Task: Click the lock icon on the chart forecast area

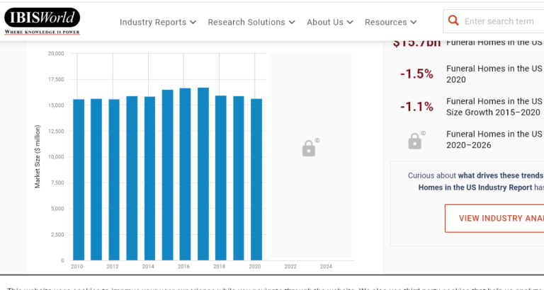Action: [308, 149]
